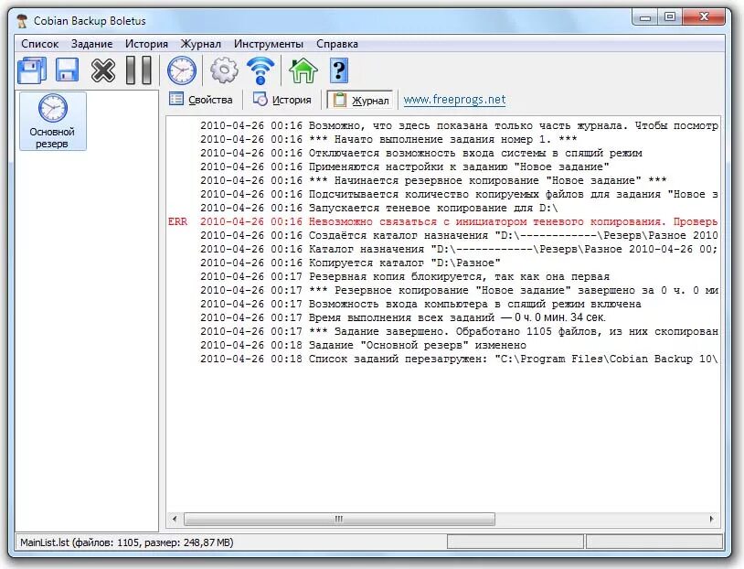The width and height of the screenshot is (744, 569).
Task: Click the abort X toolbar icon
Action: coord(103,70)
